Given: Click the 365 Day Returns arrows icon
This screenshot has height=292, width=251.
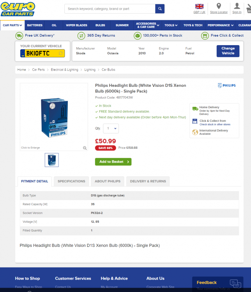Looking at the screenshot, I should 81,35.
